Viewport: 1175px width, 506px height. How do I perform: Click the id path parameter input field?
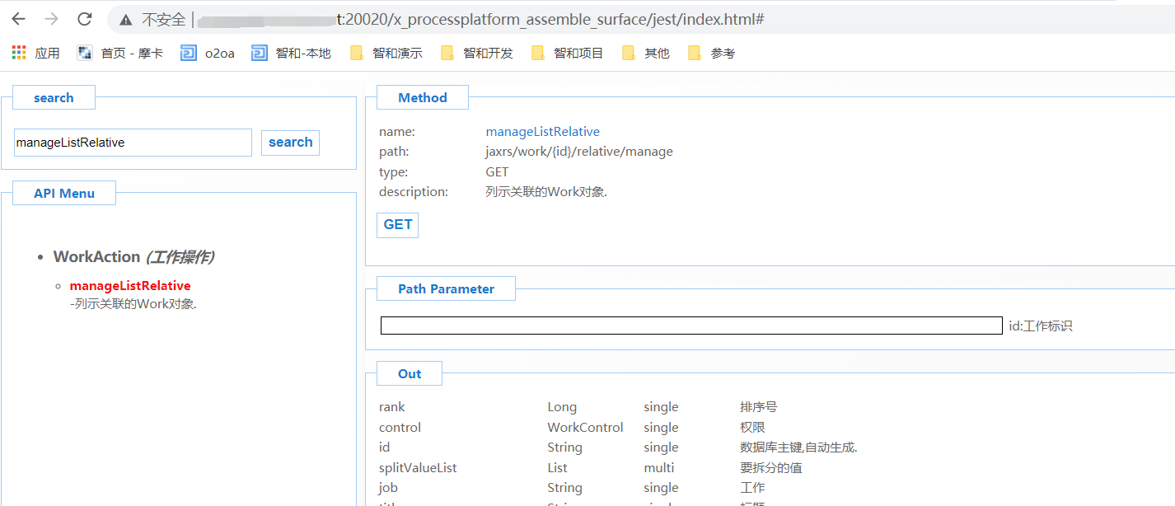click(x=691, y=326)
